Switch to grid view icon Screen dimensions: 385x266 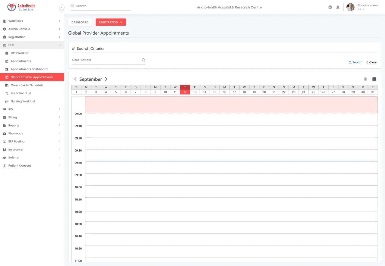[374, 79]
